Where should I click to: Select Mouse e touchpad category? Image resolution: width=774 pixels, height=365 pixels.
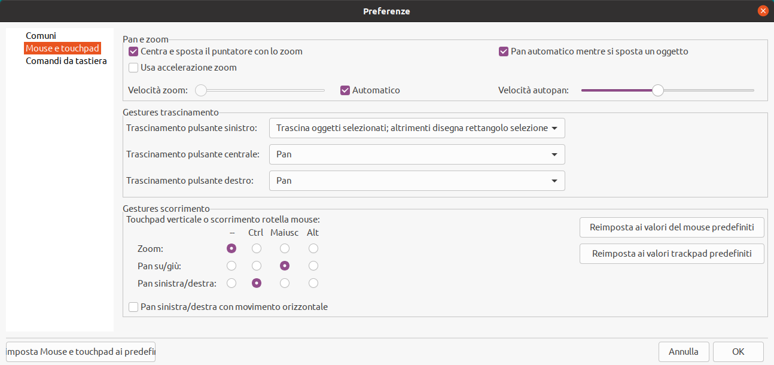click(x=62, y=48)
